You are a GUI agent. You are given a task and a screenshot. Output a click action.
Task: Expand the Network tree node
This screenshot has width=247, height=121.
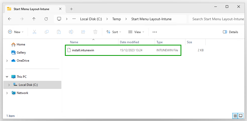click(7, 93)
